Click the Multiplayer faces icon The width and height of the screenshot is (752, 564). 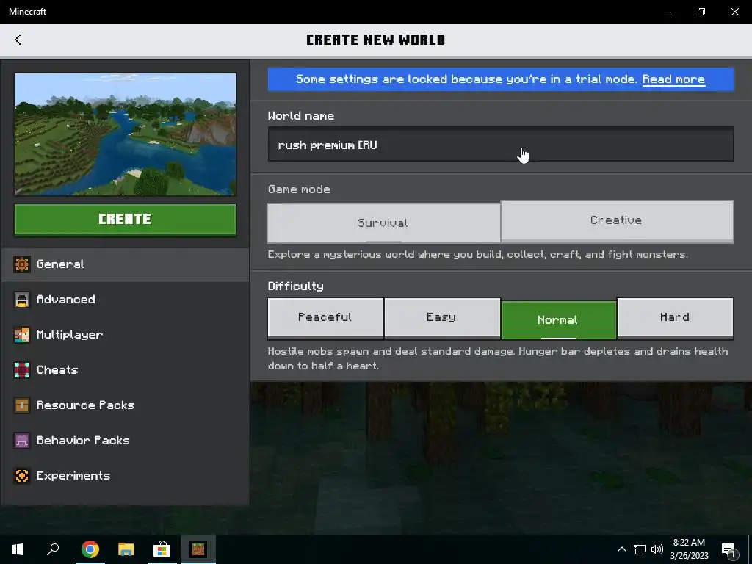point(21,335)
